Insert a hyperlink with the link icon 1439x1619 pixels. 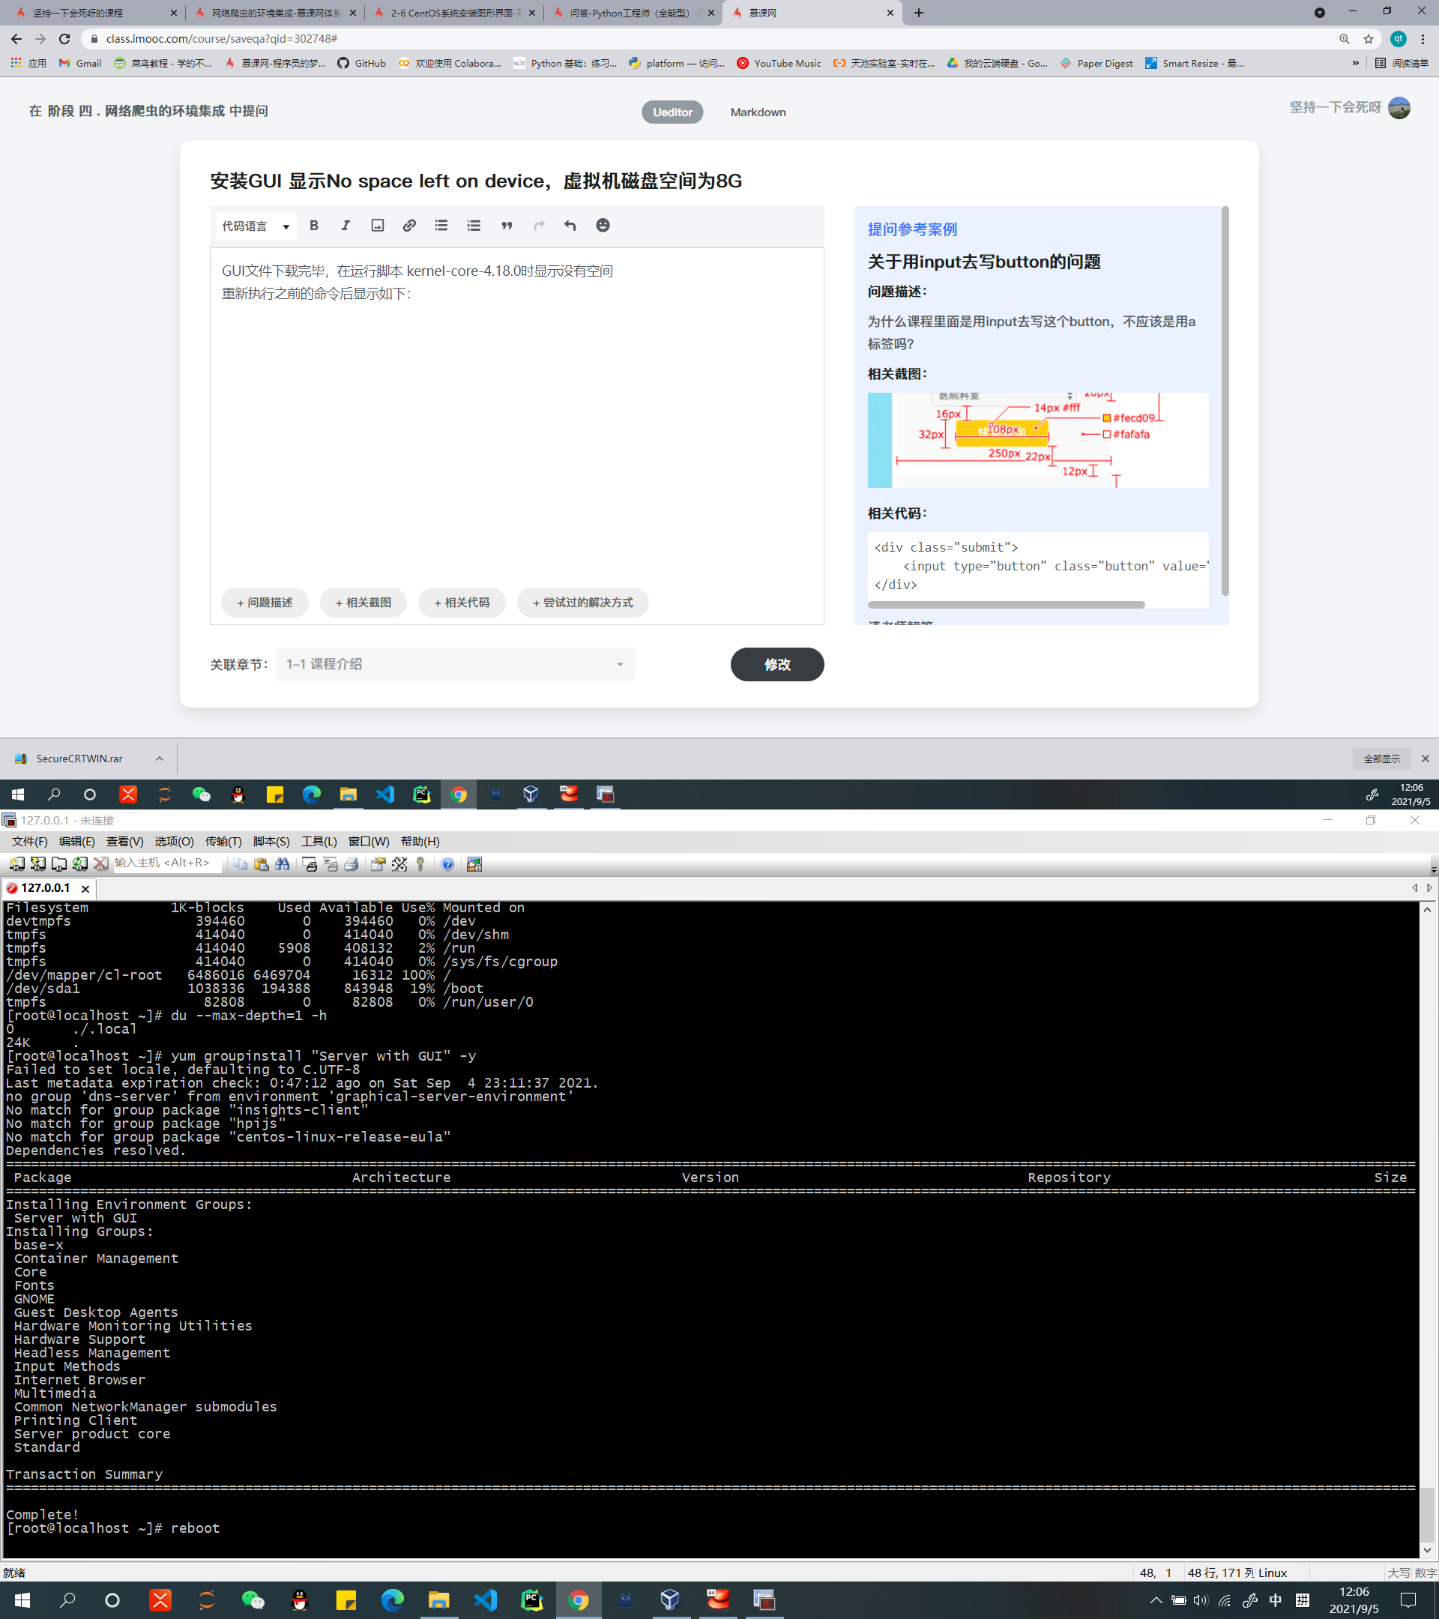click(x=409, y=226)
